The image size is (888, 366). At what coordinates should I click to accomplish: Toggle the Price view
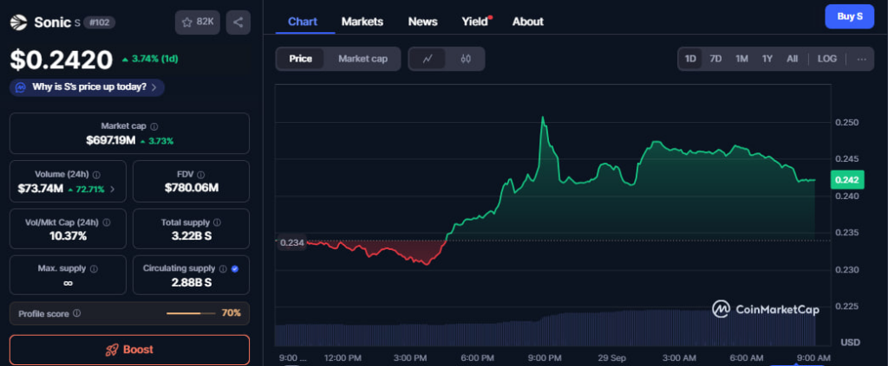pos(300,59)
